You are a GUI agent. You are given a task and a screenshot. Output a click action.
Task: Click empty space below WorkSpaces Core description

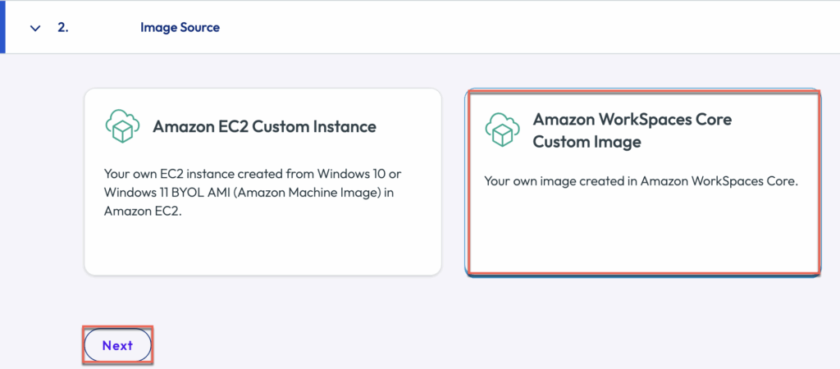pos(641,234)
